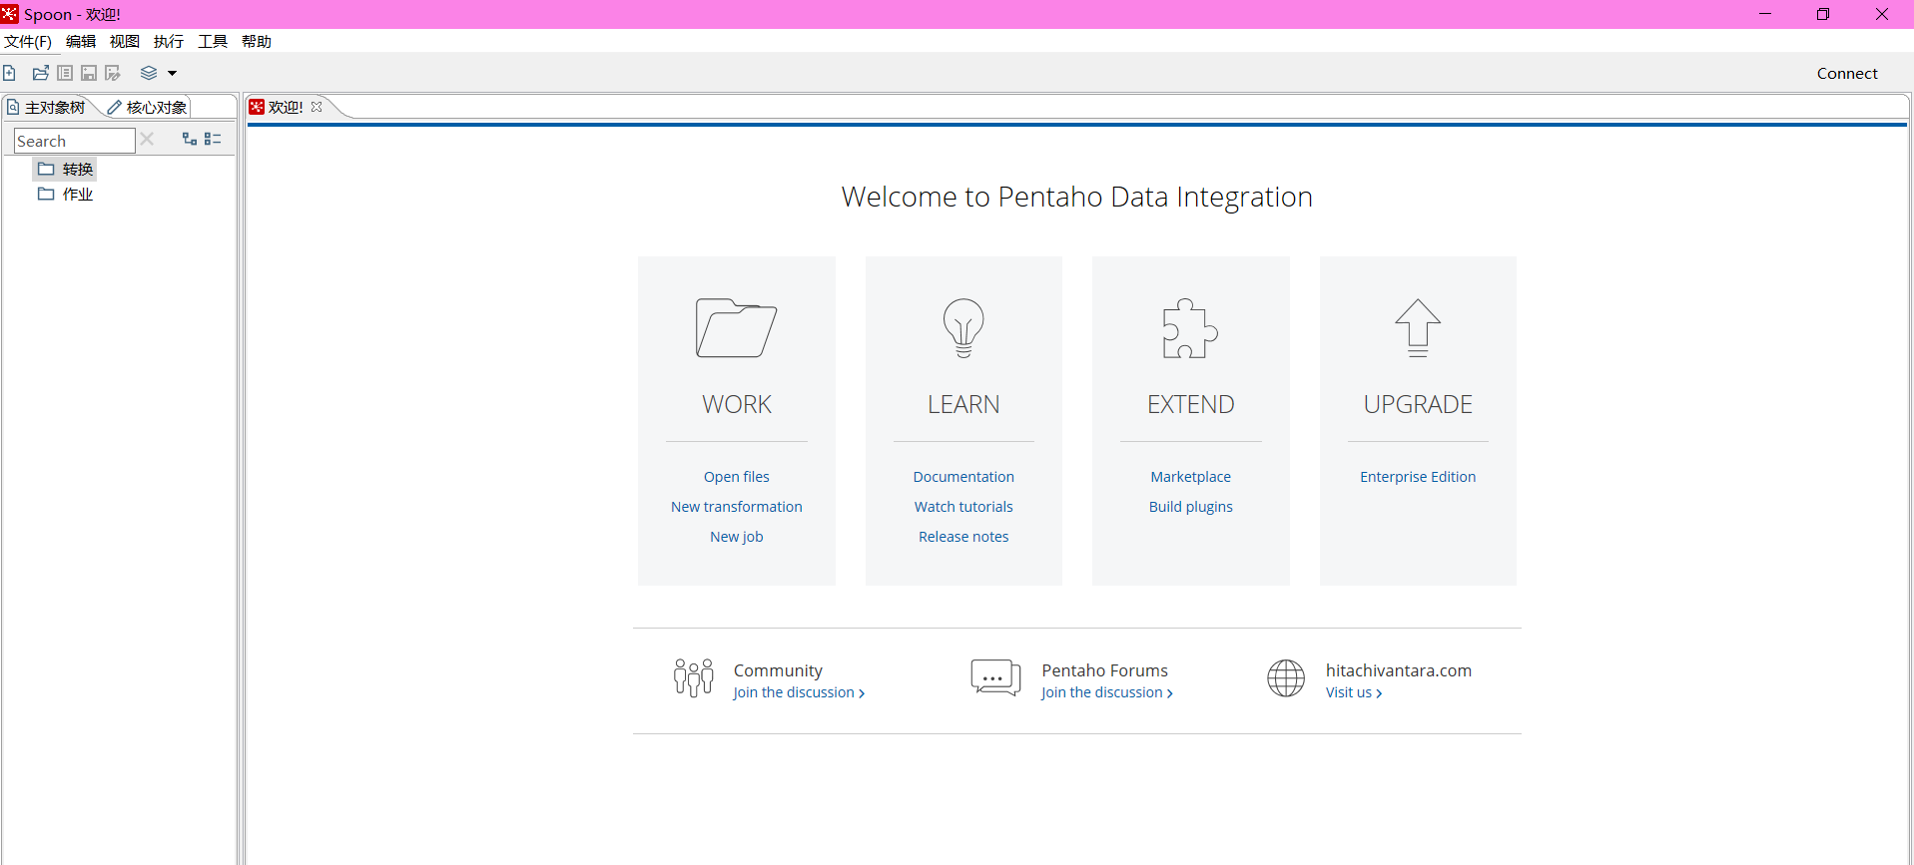
Task: Click the expand tree icon
Action: 190,139
